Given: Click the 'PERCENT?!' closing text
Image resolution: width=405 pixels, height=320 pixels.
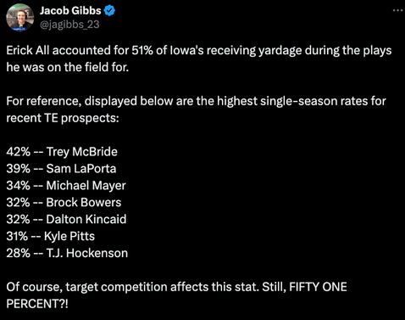Looking at the screenshot, I should [37, 304].
